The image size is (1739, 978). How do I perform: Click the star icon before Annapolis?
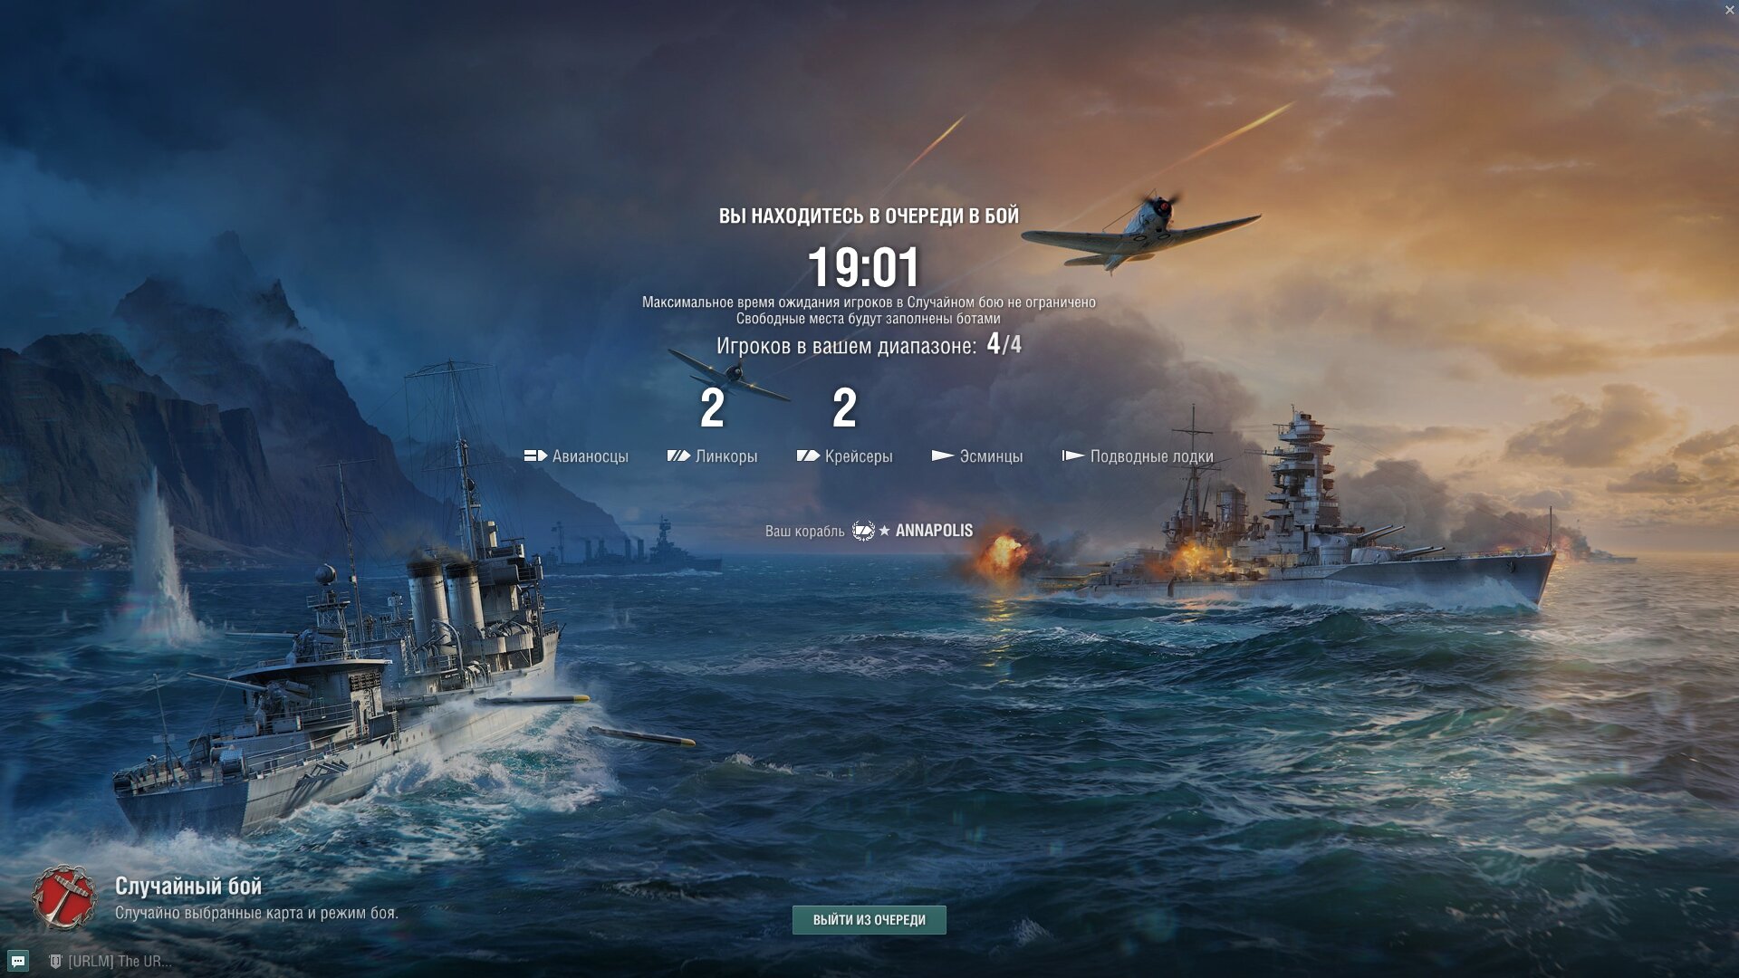885,531
